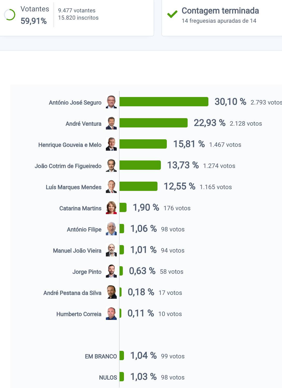282x388 pixels.
Task: Click André Ventura's portrait photo
Action: click(x=111, y=123)
